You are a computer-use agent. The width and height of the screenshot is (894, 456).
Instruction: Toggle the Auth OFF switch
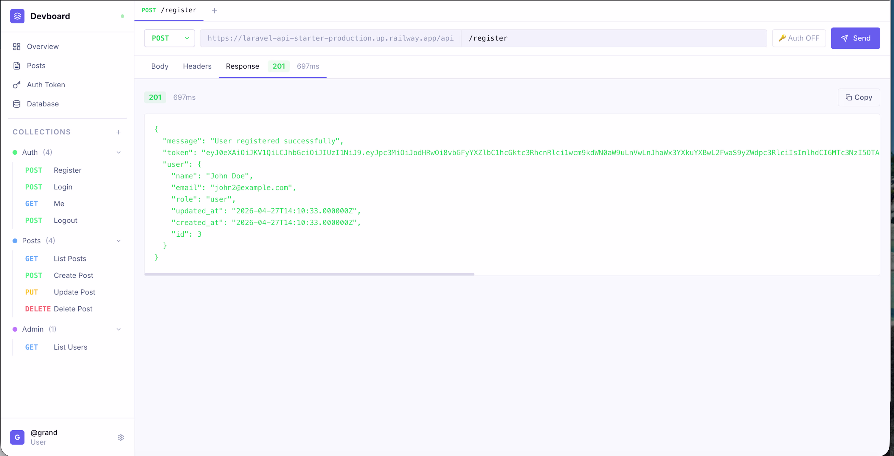pos(799,38)
